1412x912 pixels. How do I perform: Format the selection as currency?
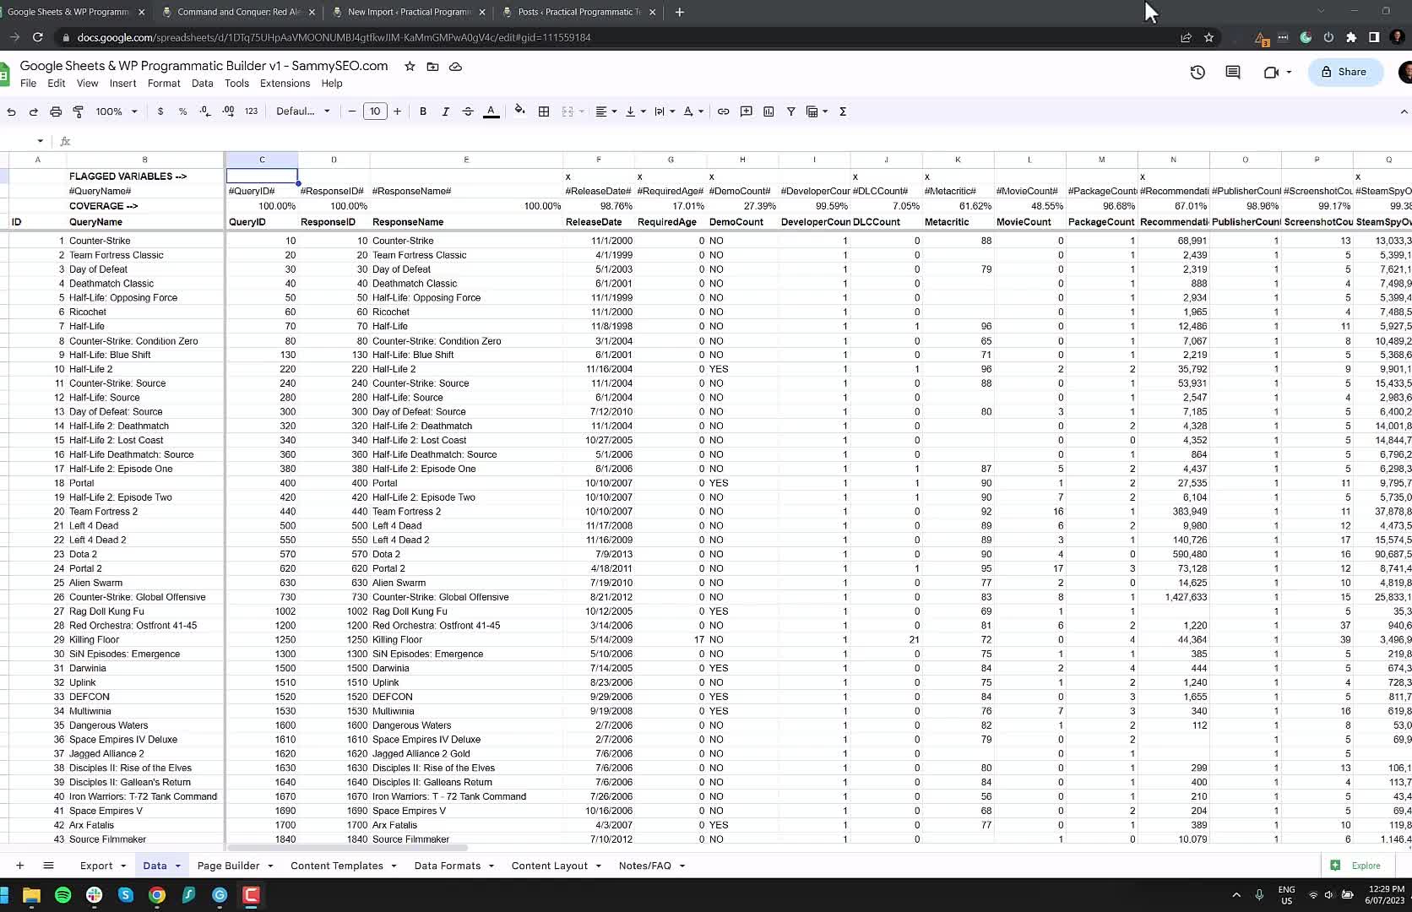point(160,111)
